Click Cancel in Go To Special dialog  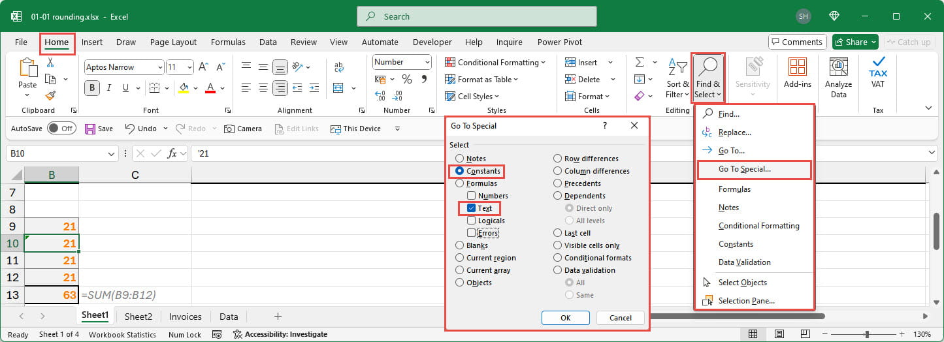point(620,318)
